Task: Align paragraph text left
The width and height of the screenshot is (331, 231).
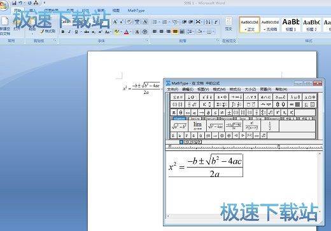Action: click(x=155, y=32)
